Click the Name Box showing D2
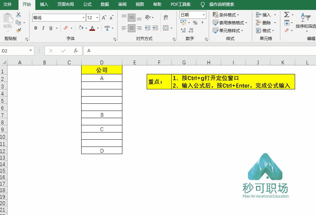316x215 pixels. pyautogui.click(x=14, y=50)
